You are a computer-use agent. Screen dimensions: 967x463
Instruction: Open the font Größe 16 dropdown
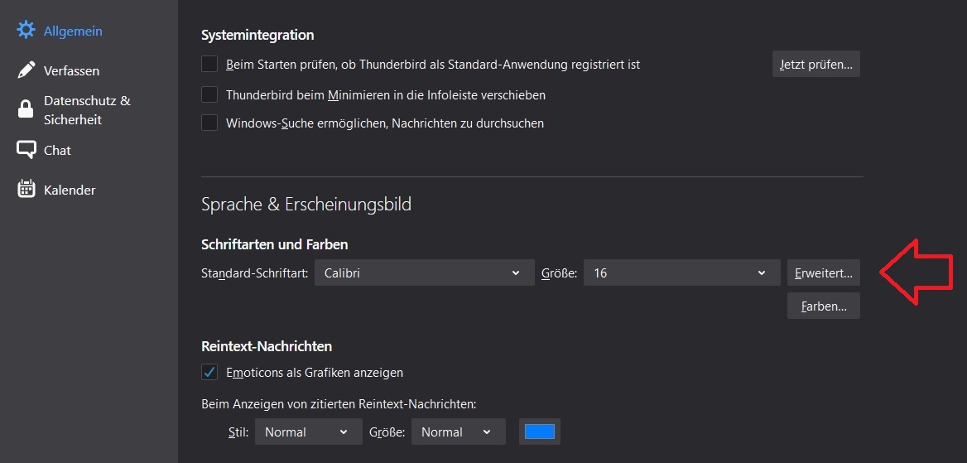(681, 272)
